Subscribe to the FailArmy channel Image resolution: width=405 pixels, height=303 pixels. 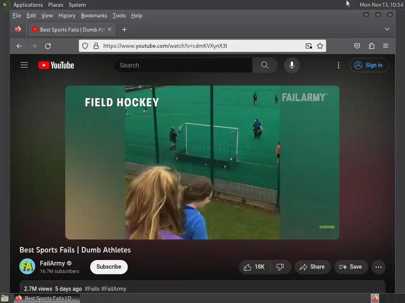point(109,267)
